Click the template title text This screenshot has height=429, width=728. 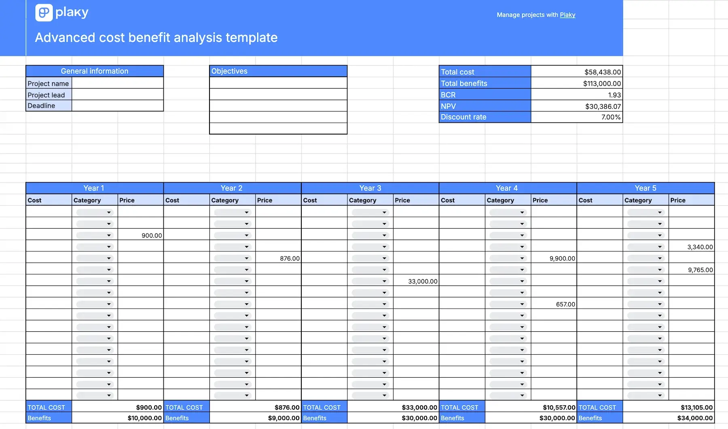(156, 38)
